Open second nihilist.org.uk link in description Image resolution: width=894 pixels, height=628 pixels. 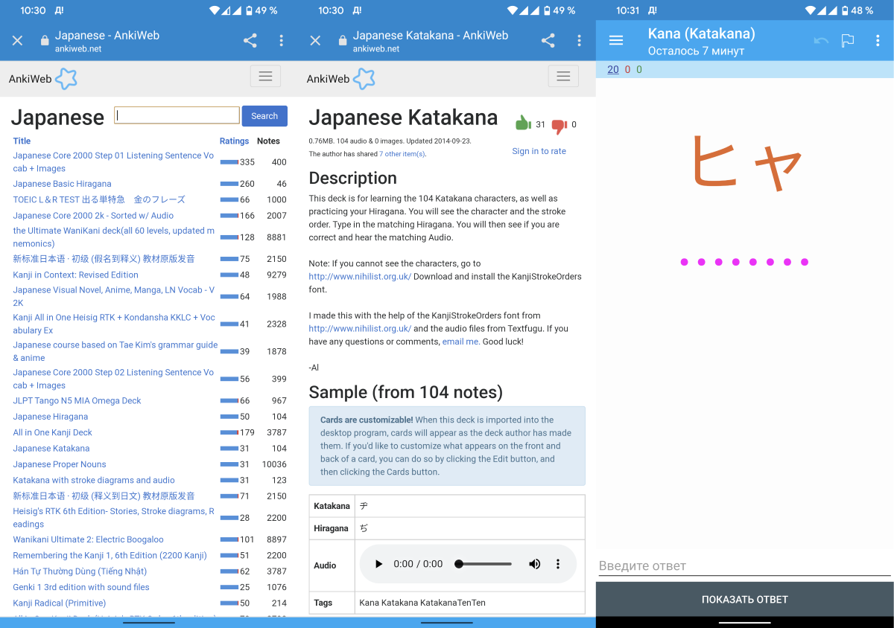(360, 328)
